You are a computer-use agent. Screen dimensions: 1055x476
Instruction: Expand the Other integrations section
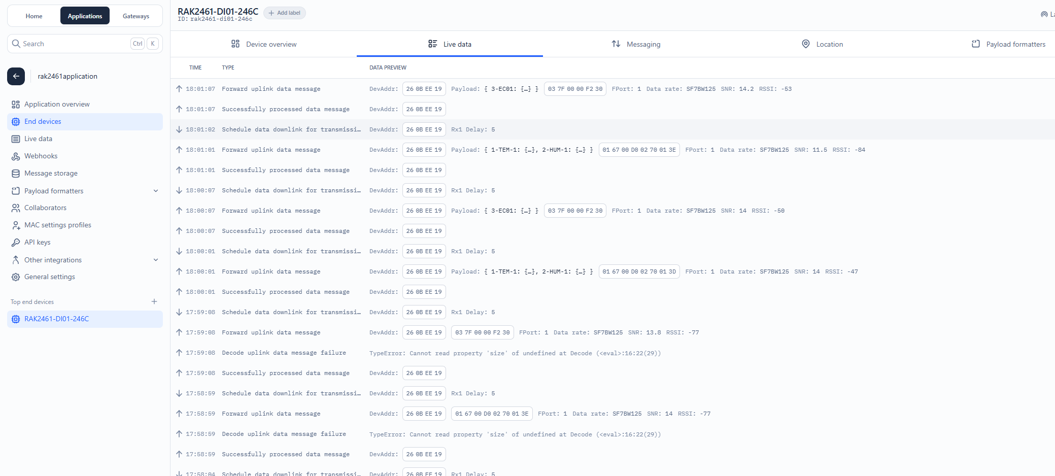pyautogui.click(x=156, y=260)
